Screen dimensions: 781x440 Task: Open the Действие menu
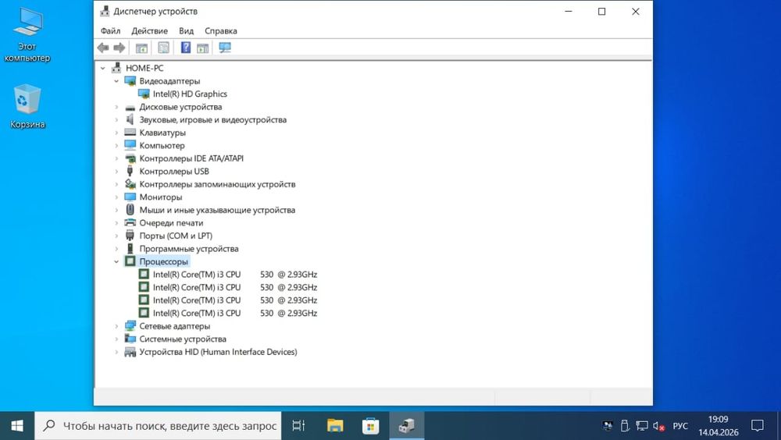click(149, 31)
